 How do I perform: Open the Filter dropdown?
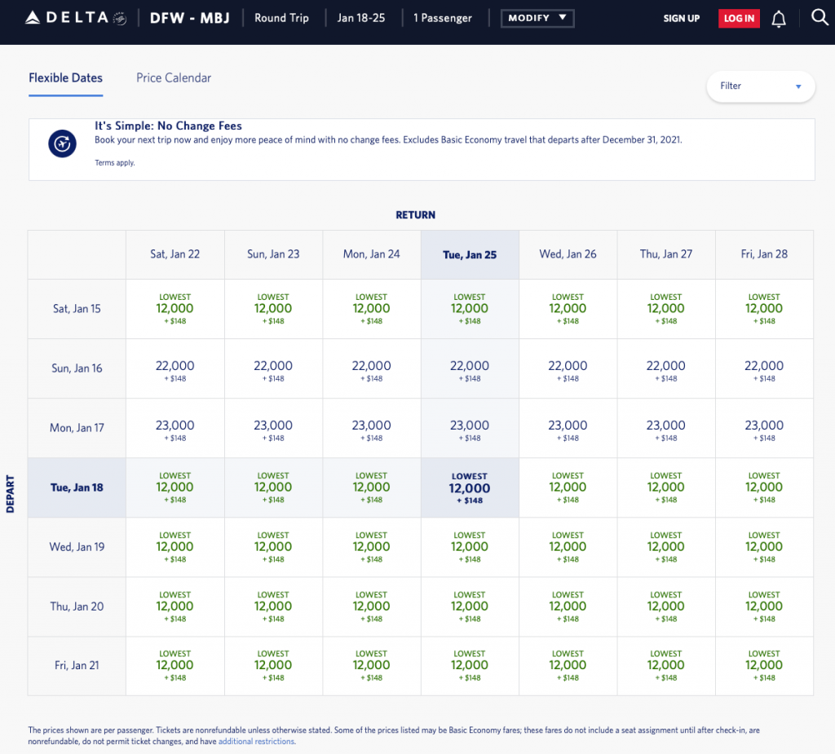click(760, 86)
